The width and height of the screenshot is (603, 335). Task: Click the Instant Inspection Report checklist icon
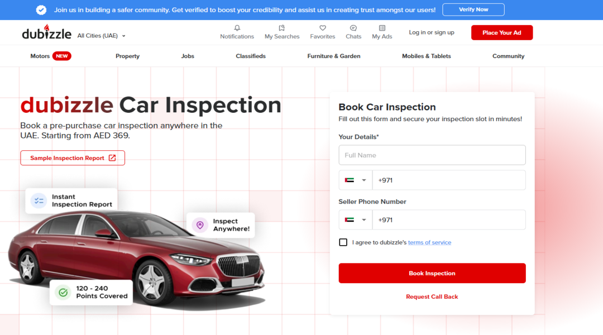tap(39, 200)
